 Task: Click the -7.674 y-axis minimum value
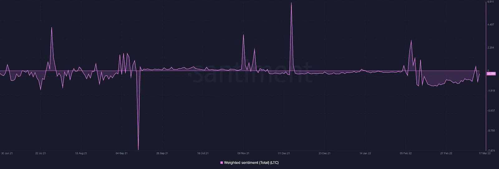pyautogui.click(x=491, y=151)
